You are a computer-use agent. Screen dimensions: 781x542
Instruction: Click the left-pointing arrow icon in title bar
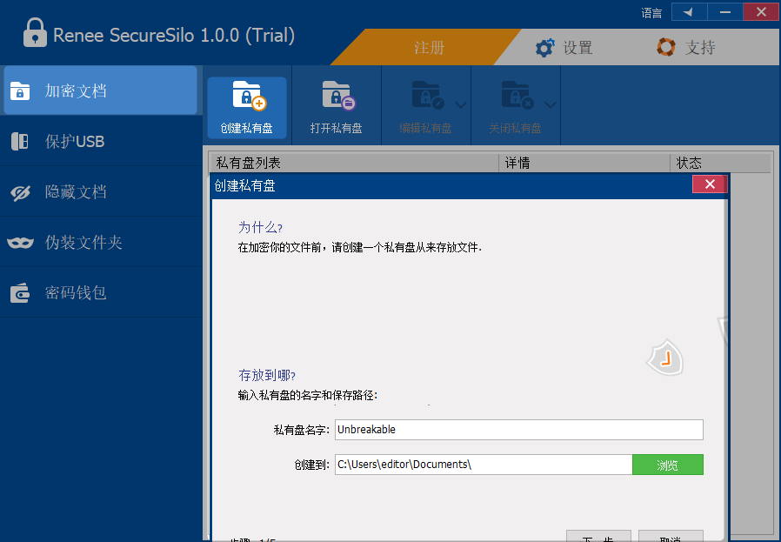[689, 12]
